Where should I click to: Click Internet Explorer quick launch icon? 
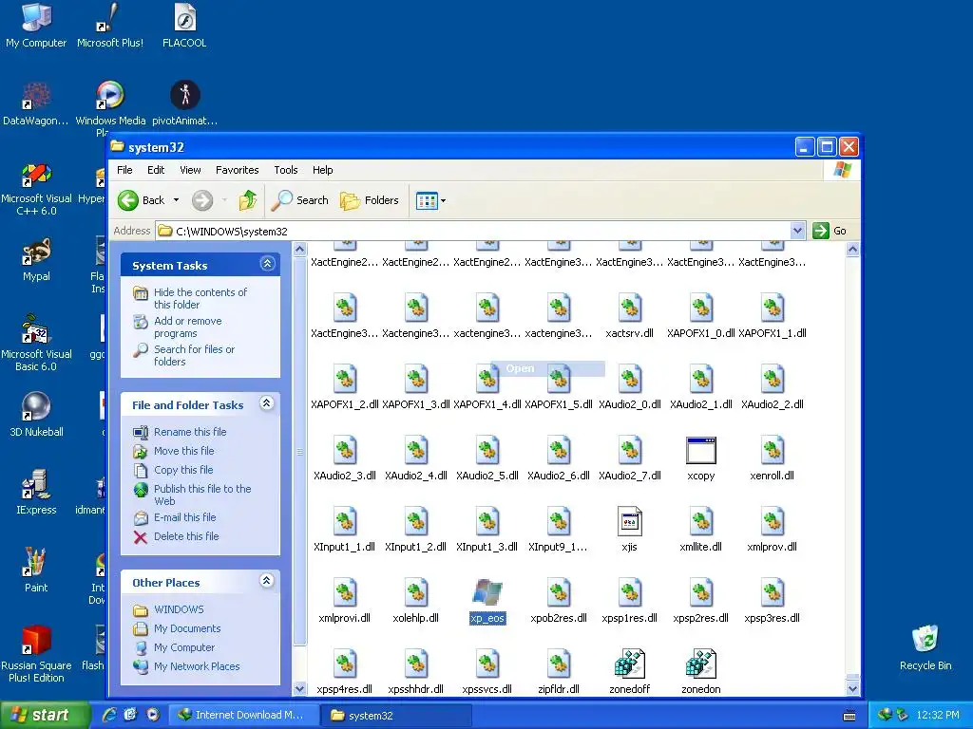(109, 715)
